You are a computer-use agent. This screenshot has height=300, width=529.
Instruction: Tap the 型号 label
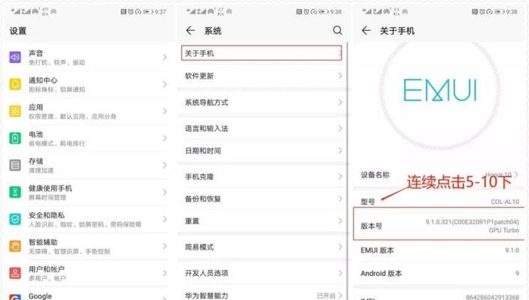368,202
